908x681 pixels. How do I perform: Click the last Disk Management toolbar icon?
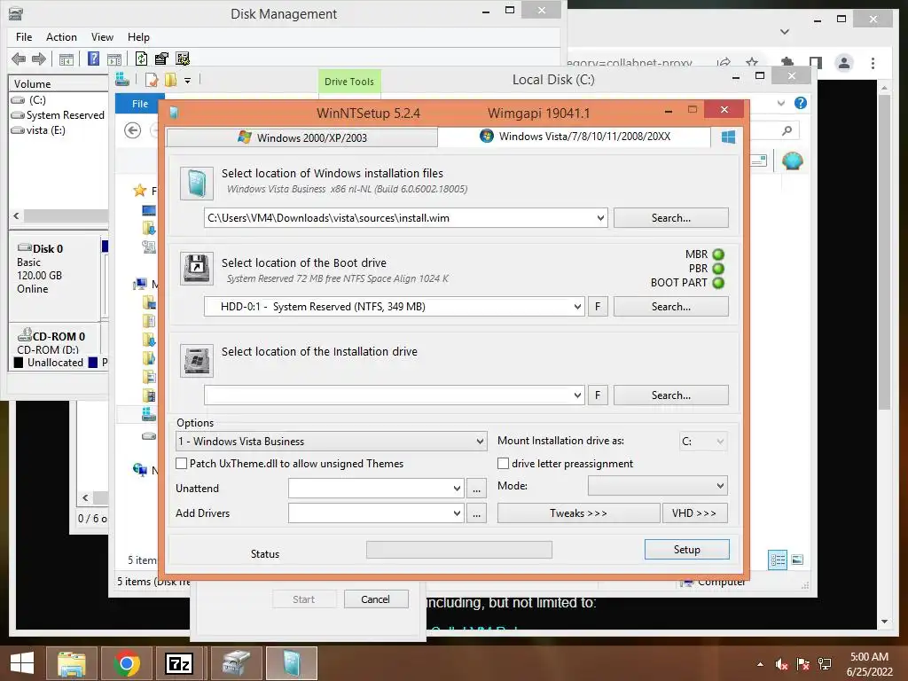183,59
